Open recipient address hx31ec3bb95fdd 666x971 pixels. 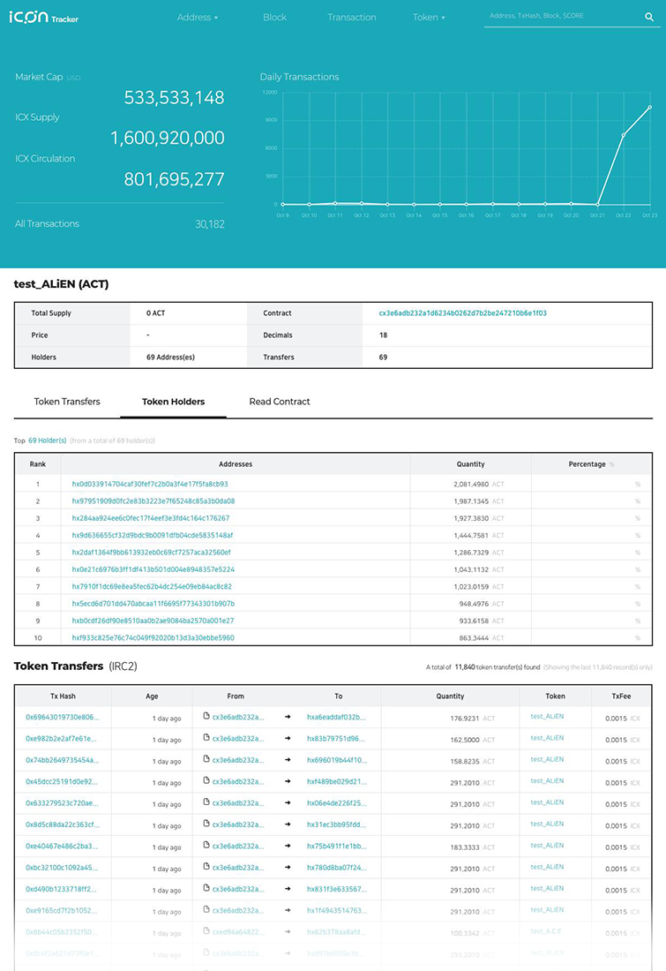pos(336,824)
